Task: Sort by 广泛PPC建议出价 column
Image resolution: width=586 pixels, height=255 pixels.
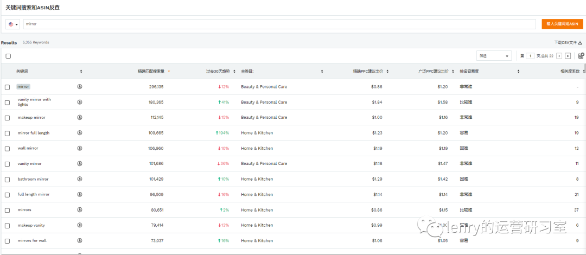Action: [453, 72]
